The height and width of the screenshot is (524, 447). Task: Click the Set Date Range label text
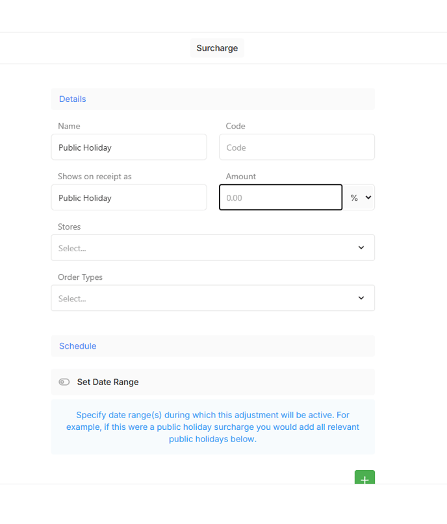pyautogui.click(x=108, y=382)
